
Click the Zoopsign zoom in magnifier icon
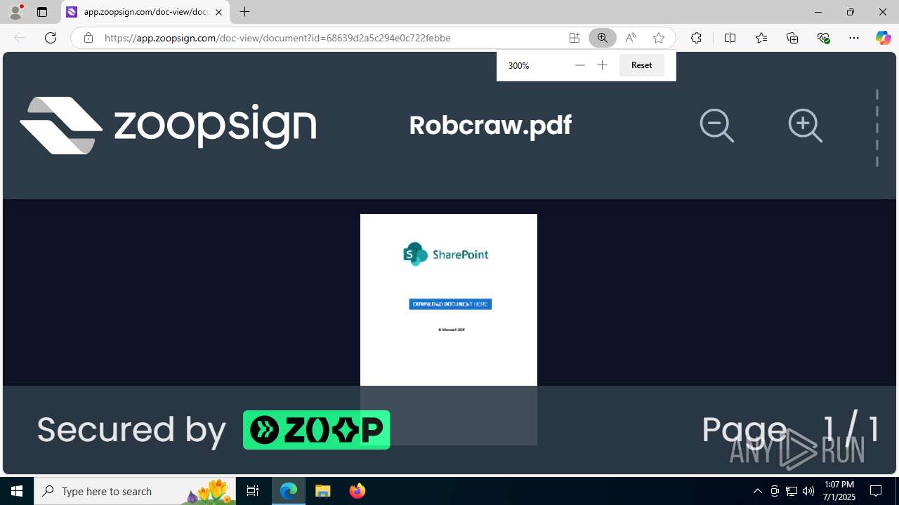click(805, 126)
